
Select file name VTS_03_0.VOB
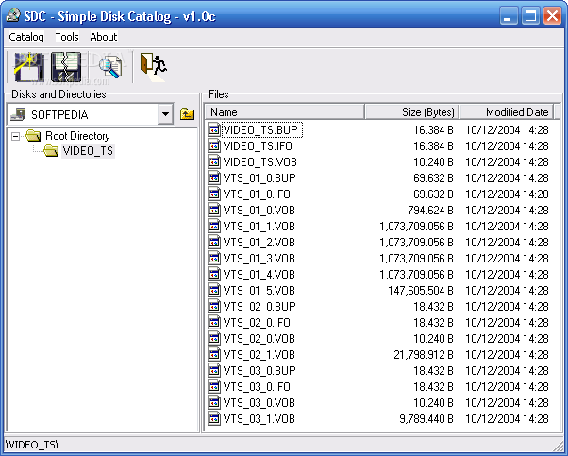(x=259, y=403)
